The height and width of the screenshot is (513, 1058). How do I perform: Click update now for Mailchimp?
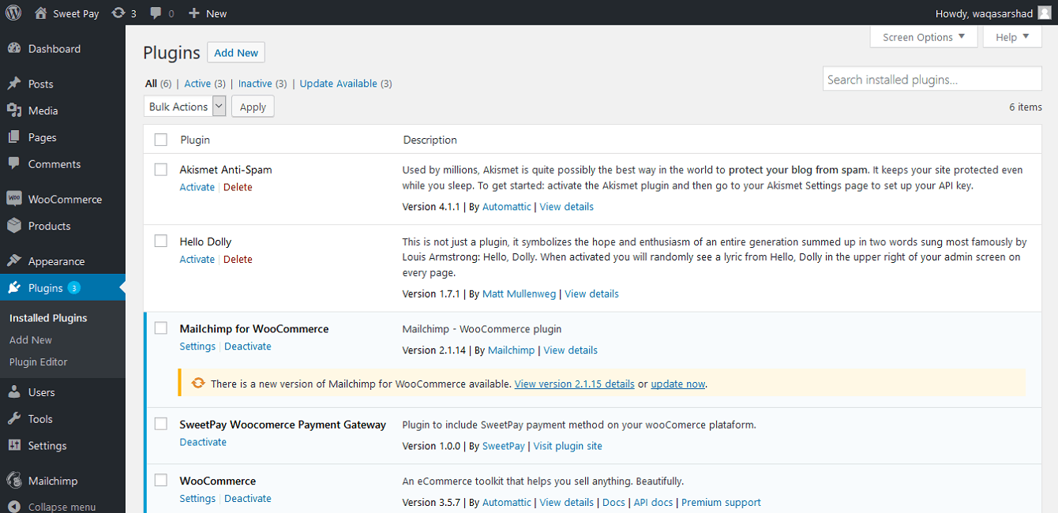tap(677, 384)
